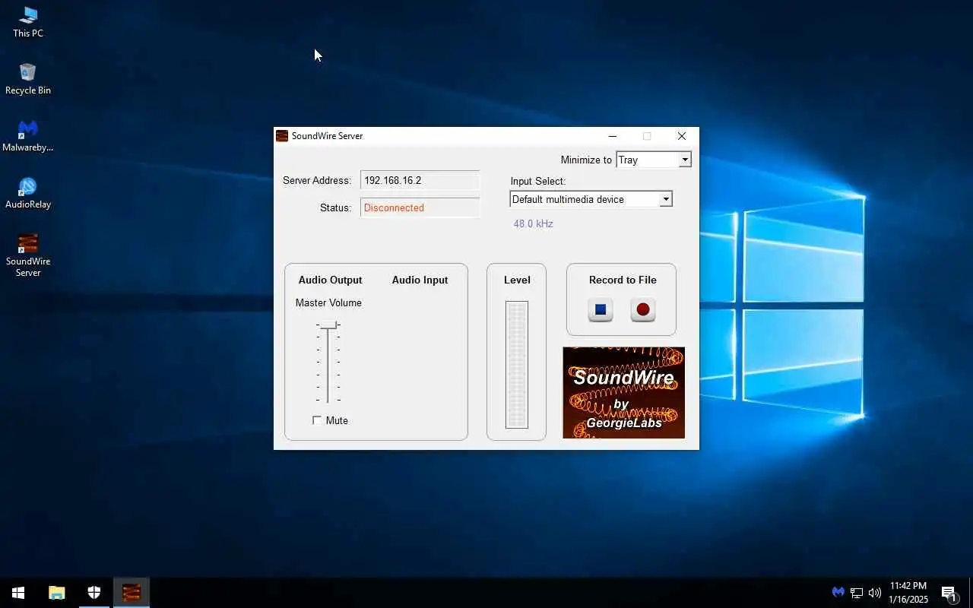
Task: Click the Level meter bar
Action: pyautogui.click(x=517, y=365)
